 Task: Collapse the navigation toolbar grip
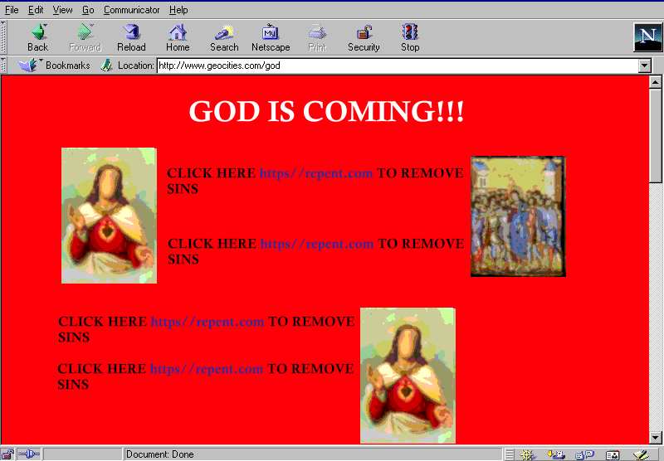[x=3, y=37]
